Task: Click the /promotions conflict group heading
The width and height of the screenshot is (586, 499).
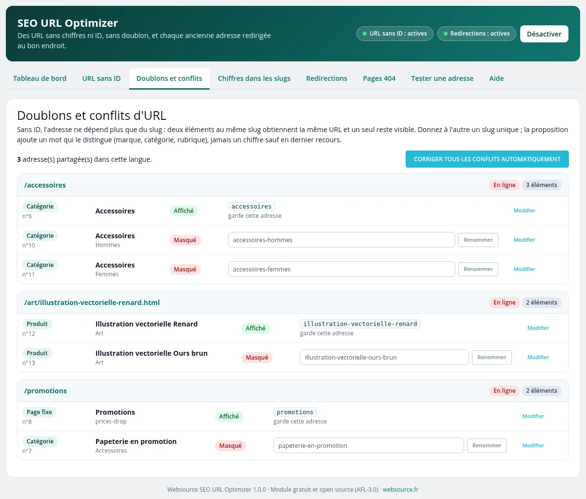Action: 45,391
